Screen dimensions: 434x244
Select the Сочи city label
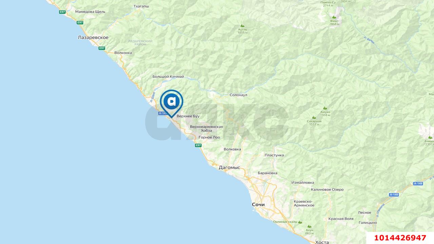(x=258, y=204)
